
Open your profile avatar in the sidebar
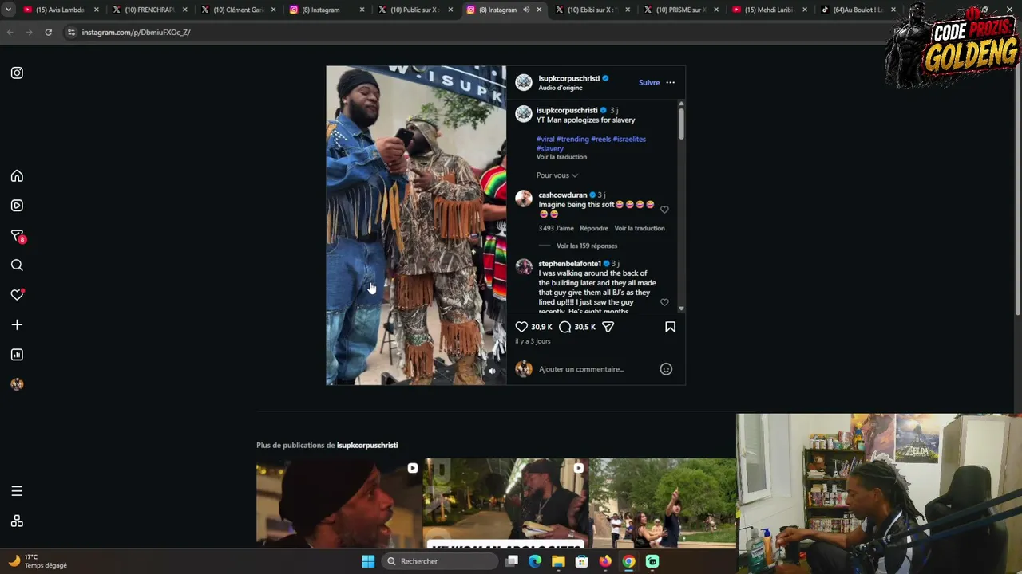17,384
